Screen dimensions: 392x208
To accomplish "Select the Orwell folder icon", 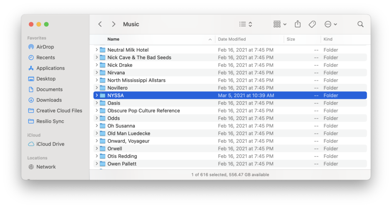I will point(103,148).
